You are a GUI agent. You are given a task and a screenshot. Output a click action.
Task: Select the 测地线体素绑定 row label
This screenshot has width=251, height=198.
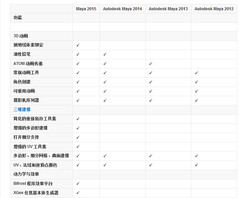click(x=28, y=45)
